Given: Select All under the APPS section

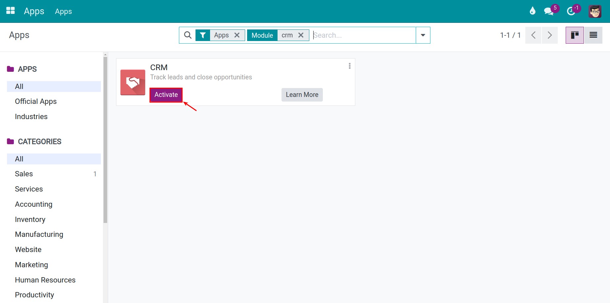Looking at the screenshot, I should click(x=54, y=86).
